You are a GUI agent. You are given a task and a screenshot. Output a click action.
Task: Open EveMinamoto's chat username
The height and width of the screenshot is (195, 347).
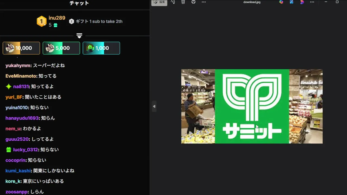pos(21,76)
